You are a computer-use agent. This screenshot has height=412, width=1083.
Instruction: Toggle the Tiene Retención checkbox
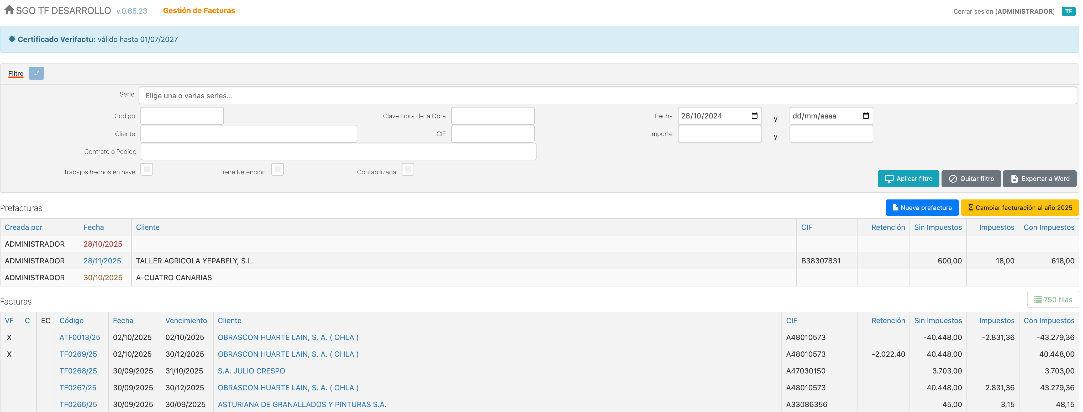click(x=277, y=170)
